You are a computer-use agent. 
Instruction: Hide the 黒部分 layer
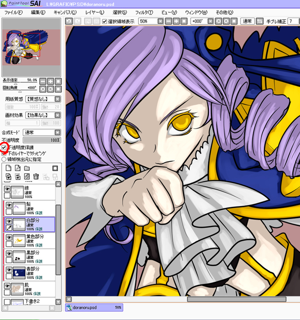pos(9,254)
